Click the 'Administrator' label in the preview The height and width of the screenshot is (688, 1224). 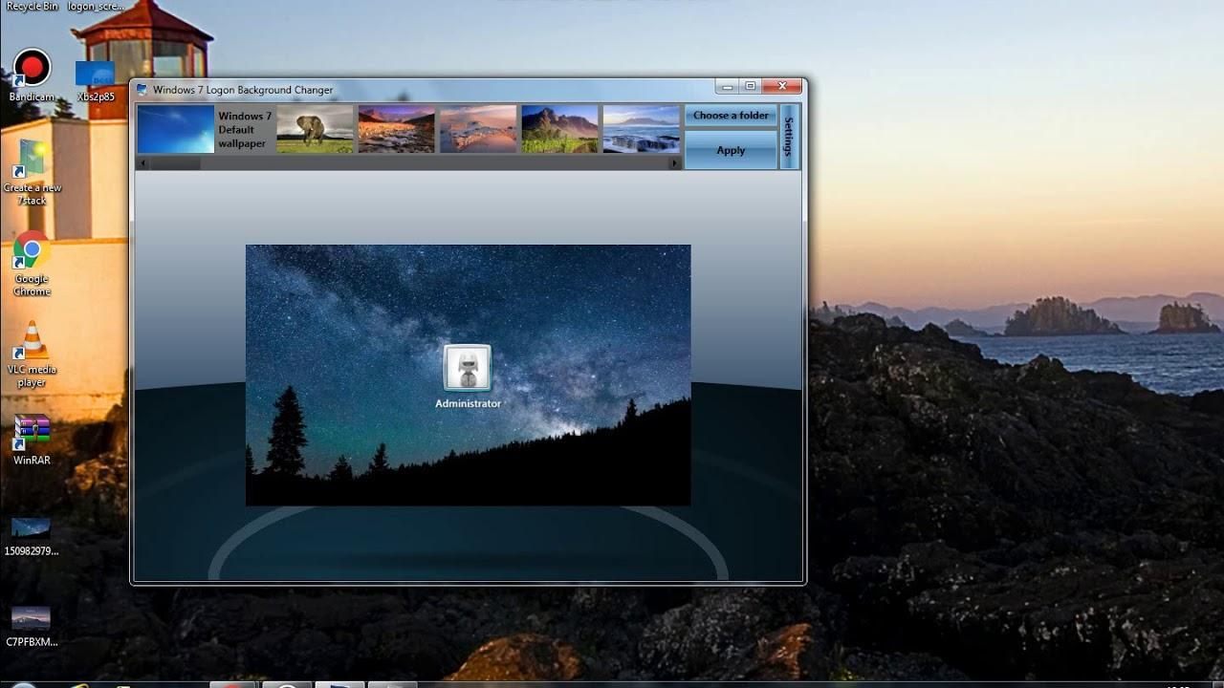click(x=468, y=403)
